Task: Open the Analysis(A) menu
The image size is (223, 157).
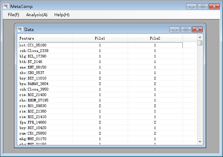Action: click(36, 15)
